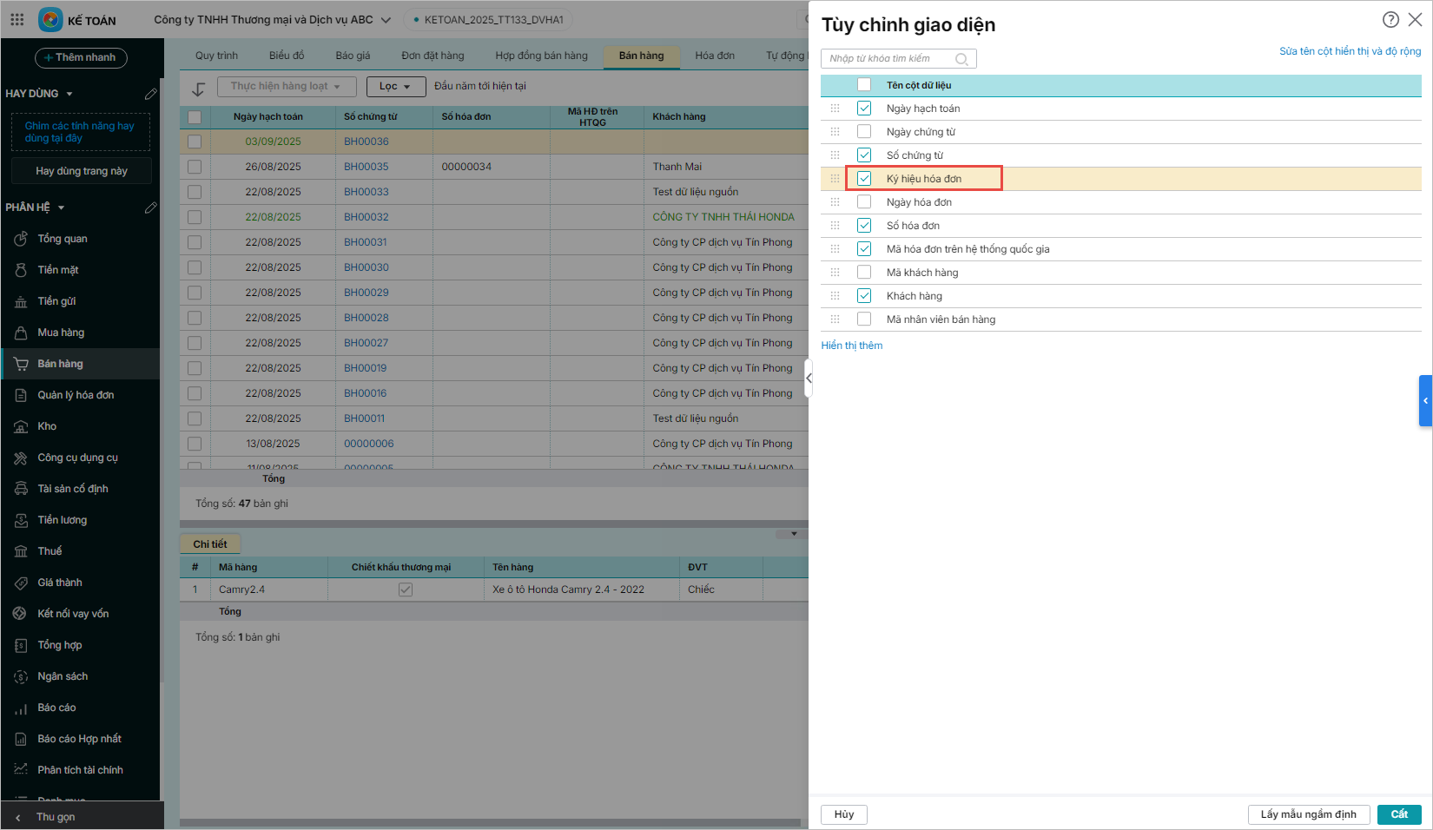Click the Lấy mẫu ngầm định button
1433x830 pixels.
(1308, 814)
